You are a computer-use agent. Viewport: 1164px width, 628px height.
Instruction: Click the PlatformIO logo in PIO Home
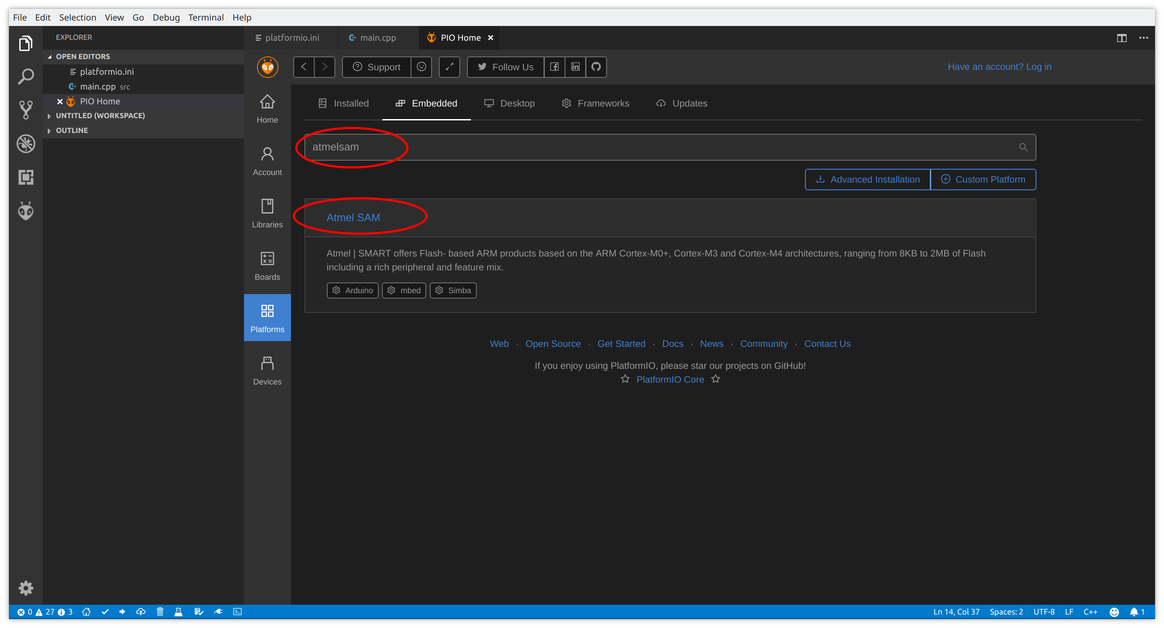(268, 67)
